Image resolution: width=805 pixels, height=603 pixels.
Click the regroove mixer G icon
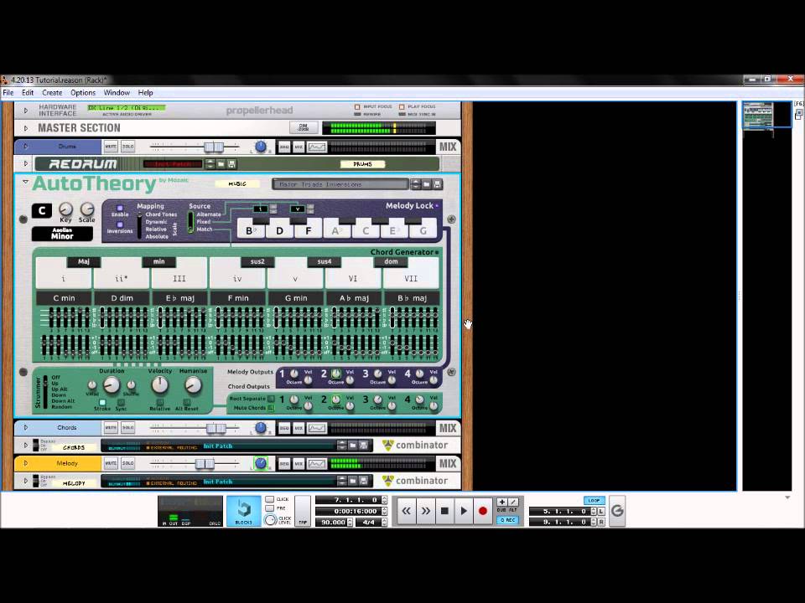coord(617,511)
